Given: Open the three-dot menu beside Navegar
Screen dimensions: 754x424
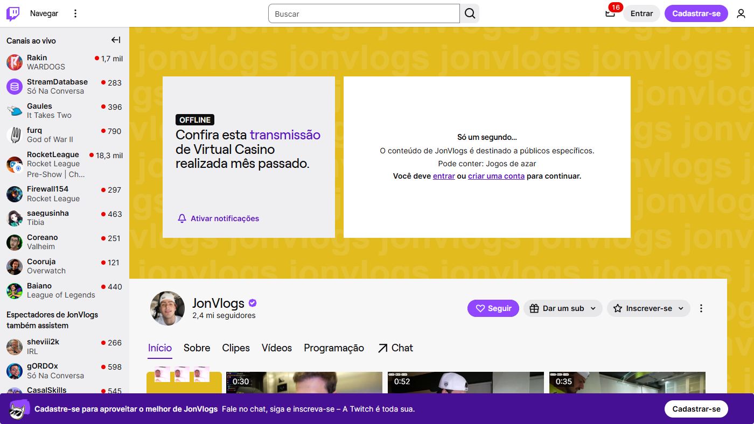Looking at the screenshot, I should pos(75,13).
